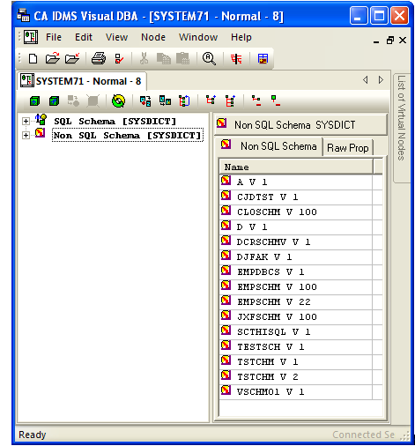This screenshot has height=446, width=415.
Task: Open the Help menu
Action: pos(241,37)
